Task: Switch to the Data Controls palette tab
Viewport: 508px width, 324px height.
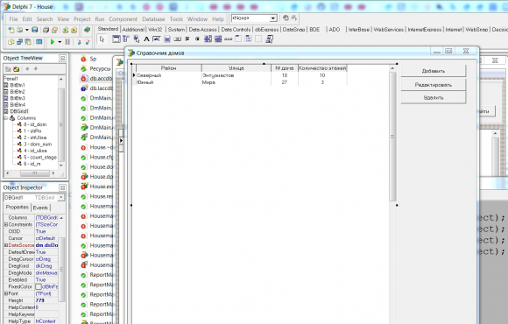Action: pos(236,30)
